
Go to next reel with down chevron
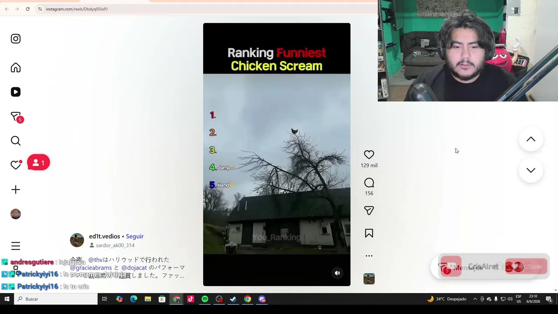(x=531, y=171)
